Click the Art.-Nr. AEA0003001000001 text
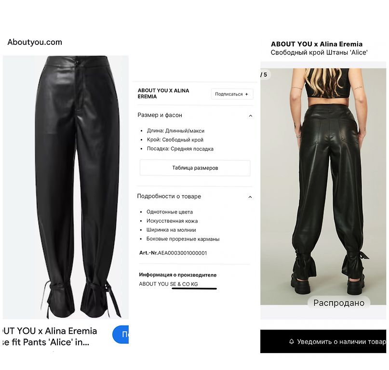This screenshot has height=370, width=389. [x=173, y=253]
